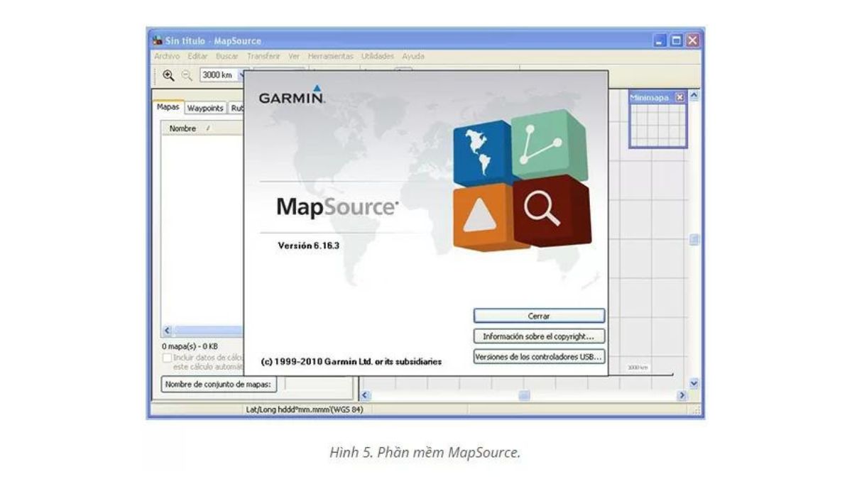Switch to the Waypoints tab
Image resolution: width=852 pixels, height=479 pixels.
[x=205, y=109]
